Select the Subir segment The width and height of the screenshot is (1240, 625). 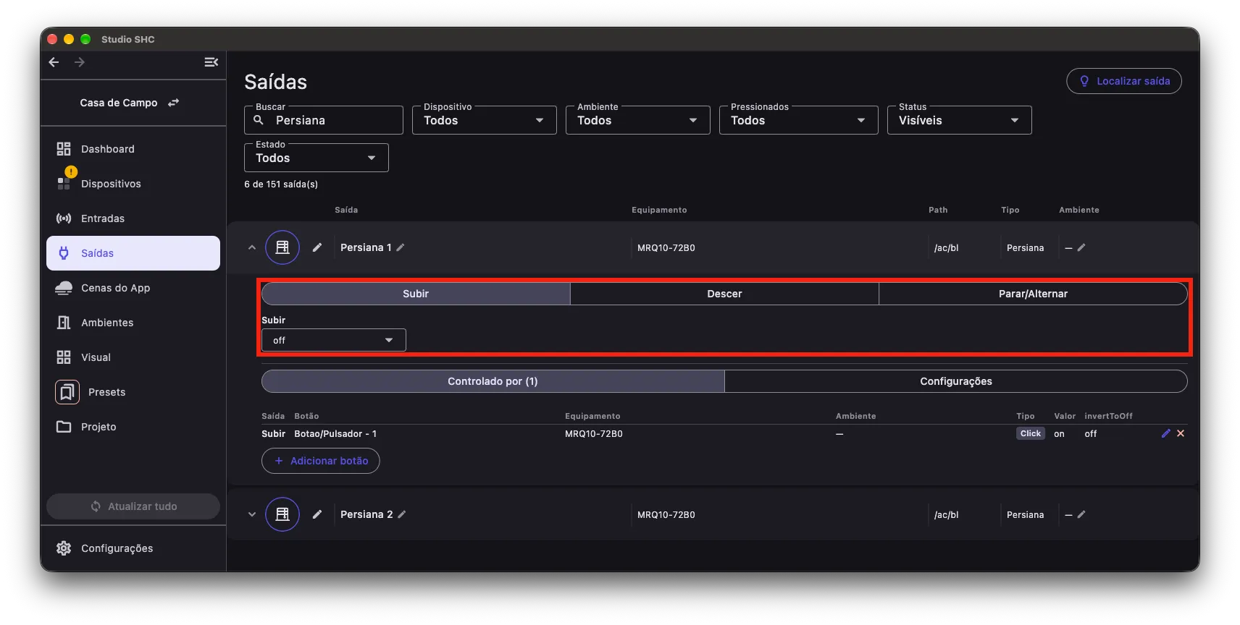click(x=416, y=294)
